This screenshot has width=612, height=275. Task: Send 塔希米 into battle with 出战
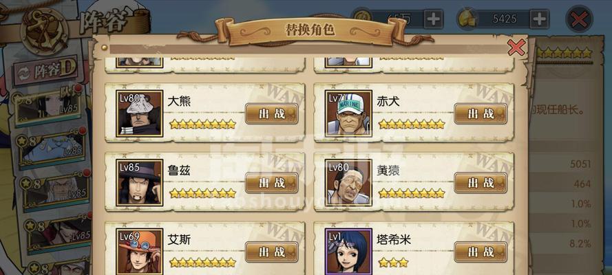(481, 252)
